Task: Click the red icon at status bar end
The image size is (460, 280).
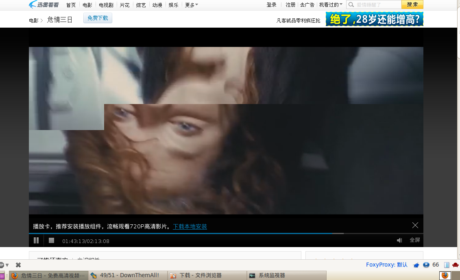Action: (455, 265)
